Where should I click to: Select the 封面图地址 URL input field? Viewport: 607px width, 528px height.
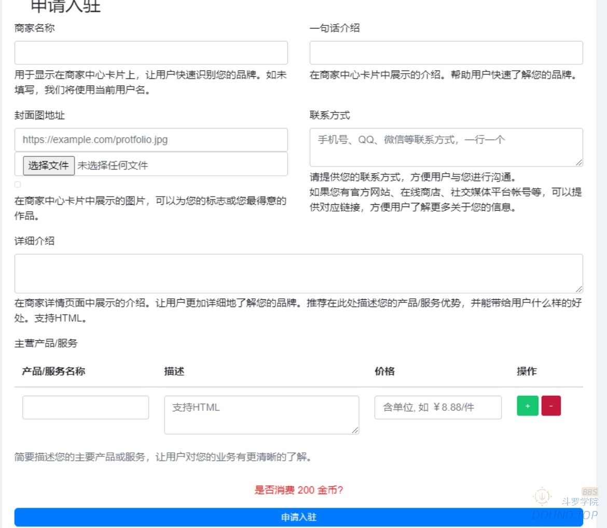click(151, 140)
